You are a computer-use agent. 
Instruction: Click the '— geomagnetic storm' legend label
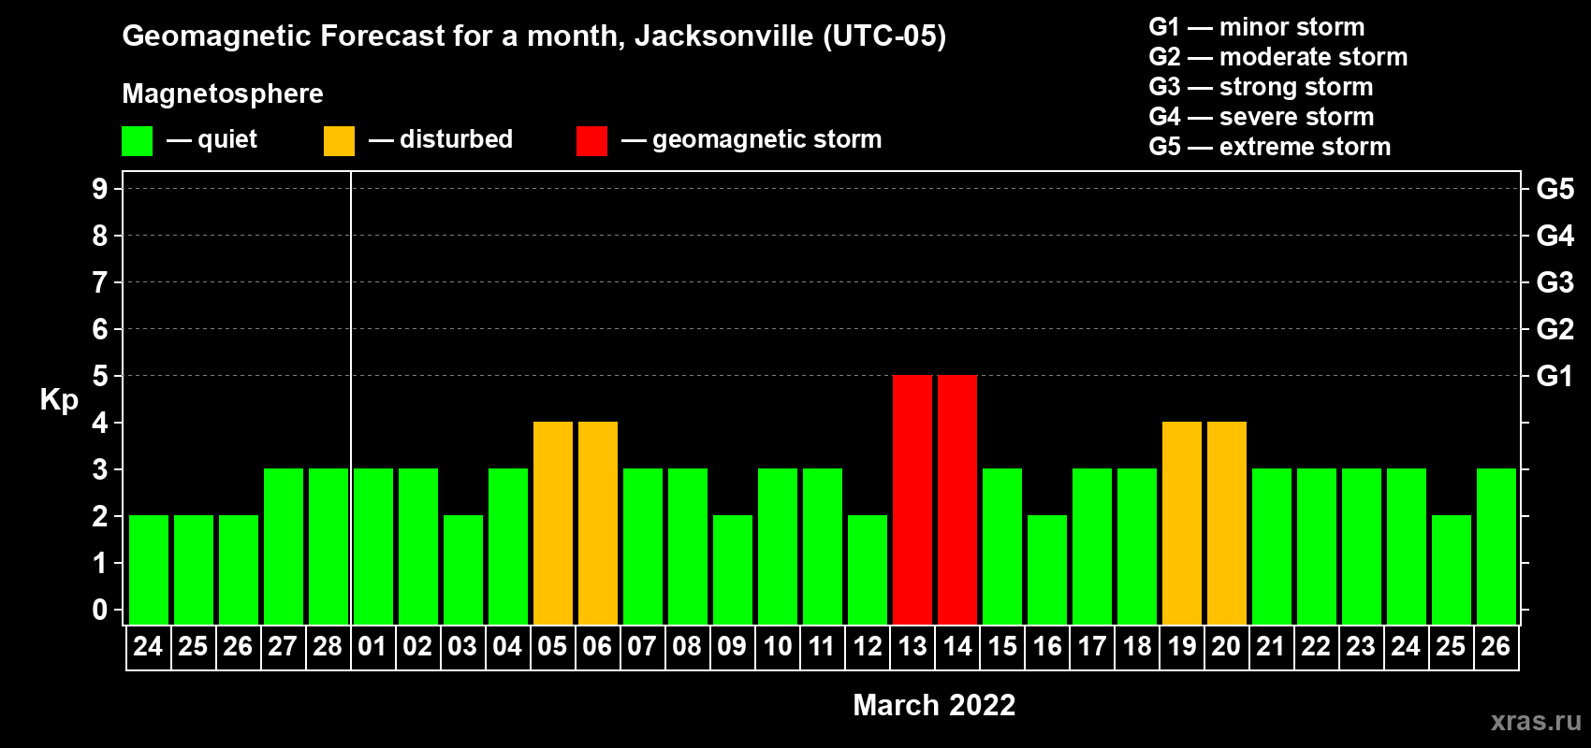point(752,139)
